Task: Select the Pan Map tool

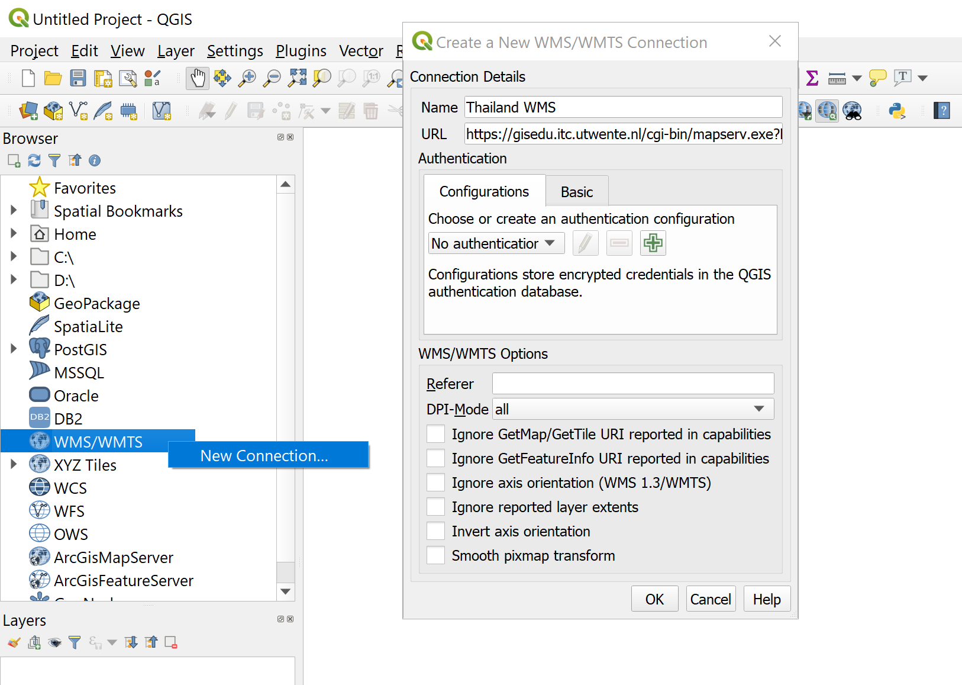Action: click(198, 78)
